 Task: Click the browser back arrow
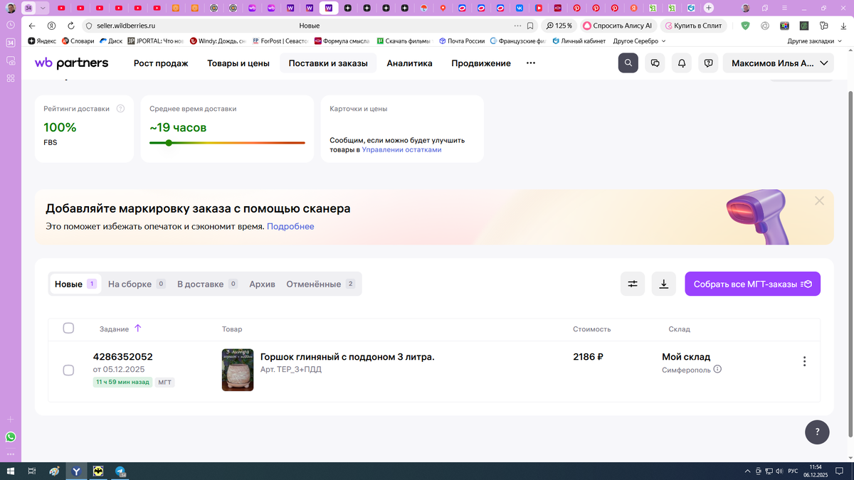(x=32, y=26)
